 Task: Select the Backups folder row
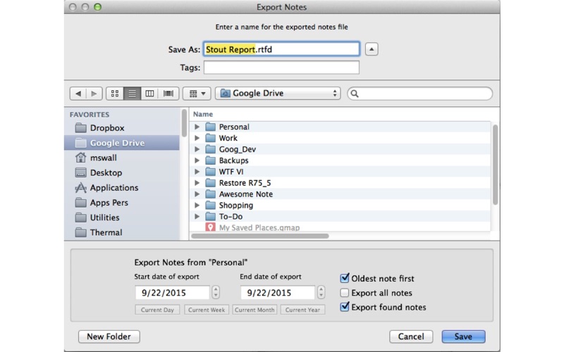point(340,161)
